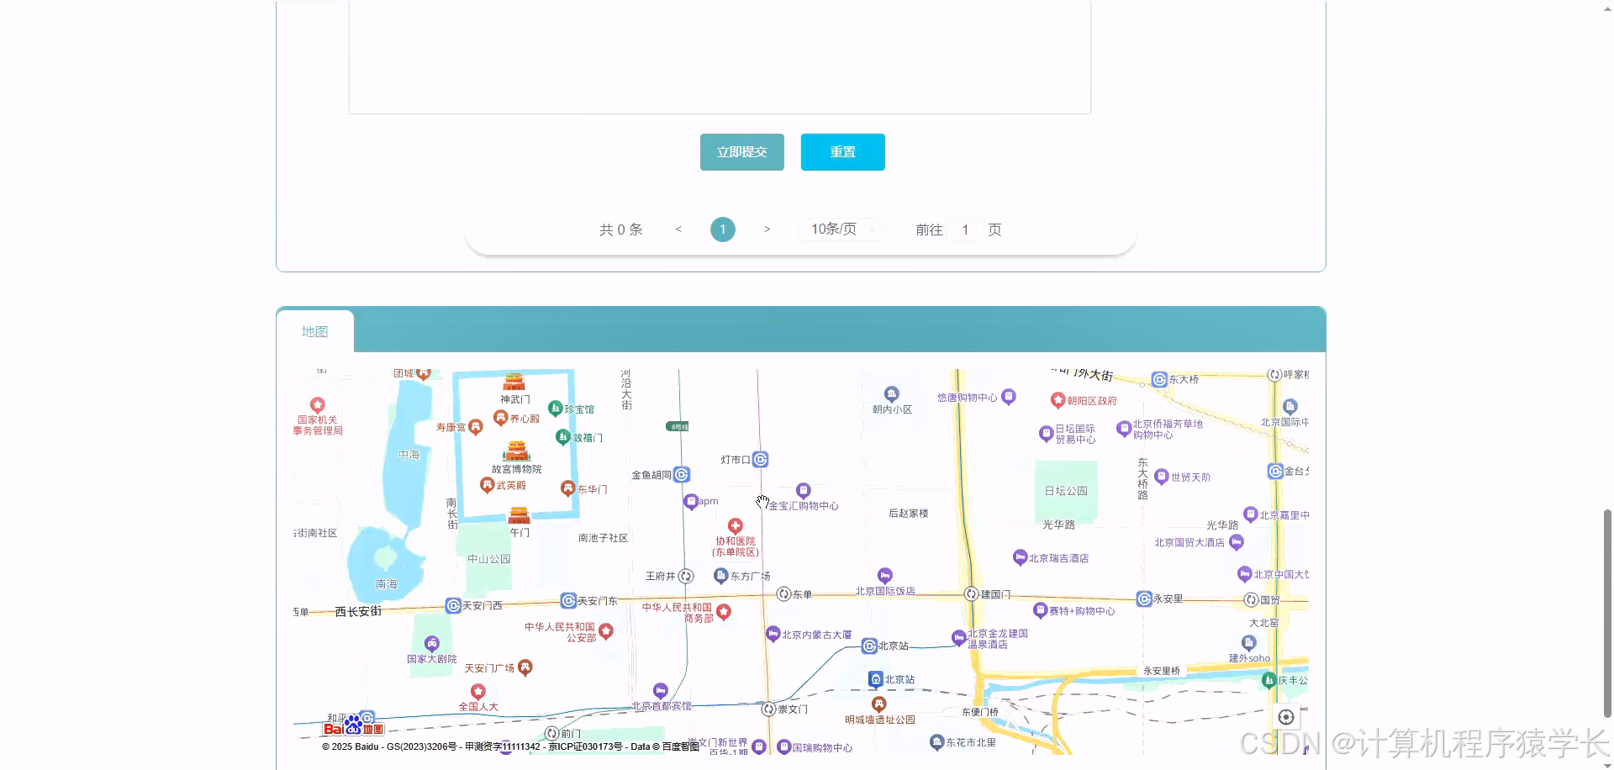Go to the next page with the > arrow
This screenshot has height=770, width=1614.
(766, 229)
